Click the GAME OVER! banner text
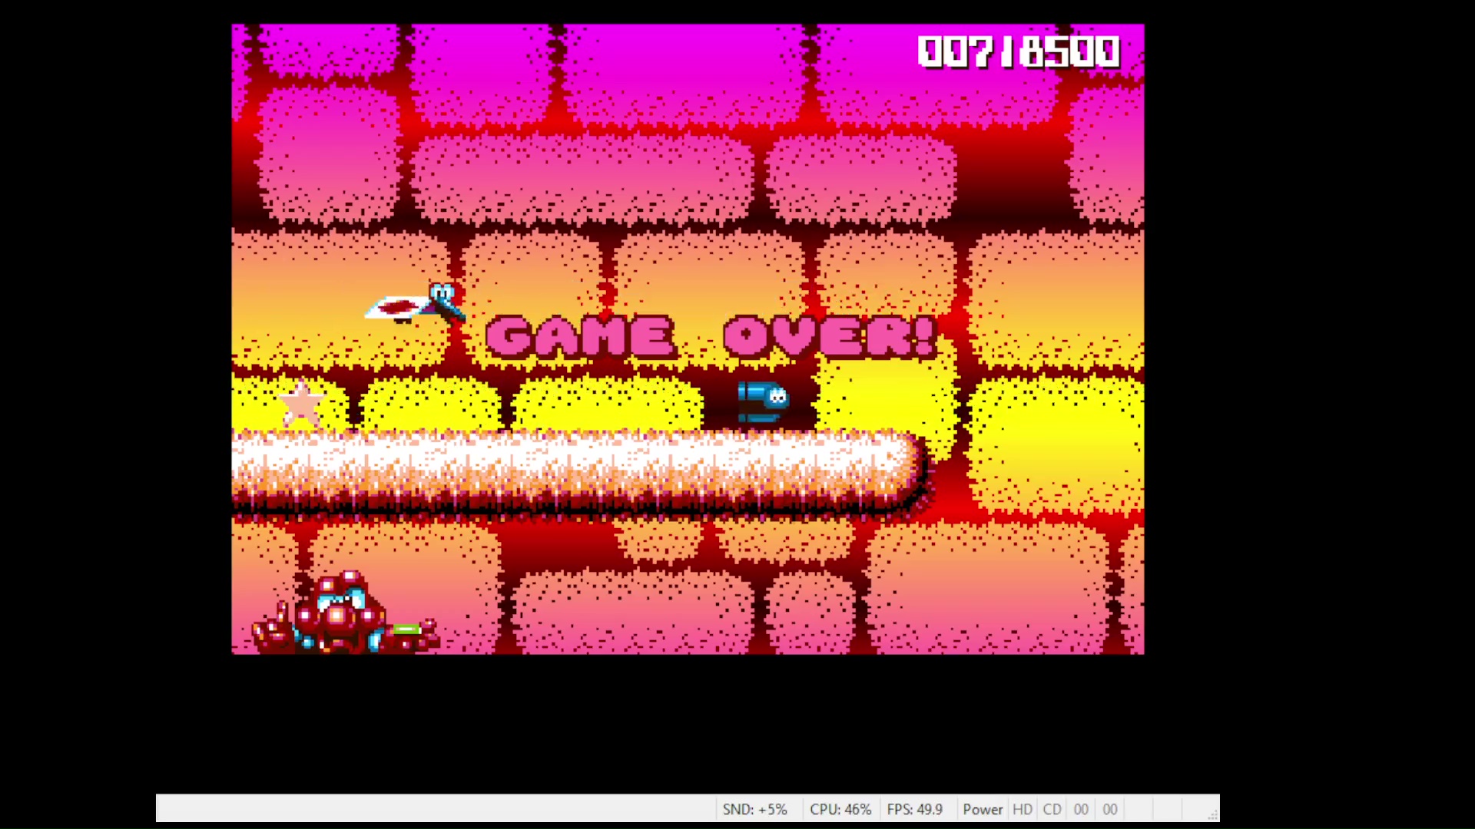This screenshot has width=1475, height=829. (x=711, y=336)
